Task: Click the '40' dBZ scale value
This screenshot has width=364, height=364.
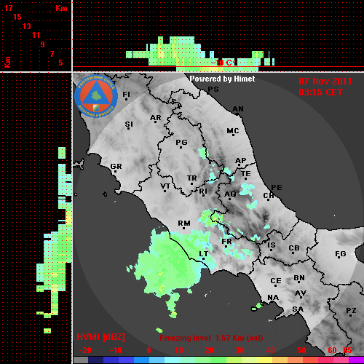Action: tap(270, 350)
